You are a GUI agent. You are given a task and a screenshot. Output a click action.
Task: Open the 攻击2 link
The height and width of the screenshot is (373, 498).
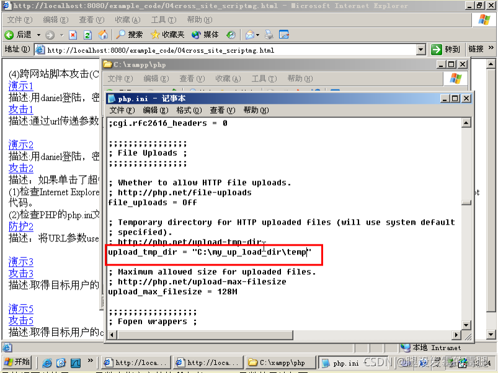tap(21, 168)
